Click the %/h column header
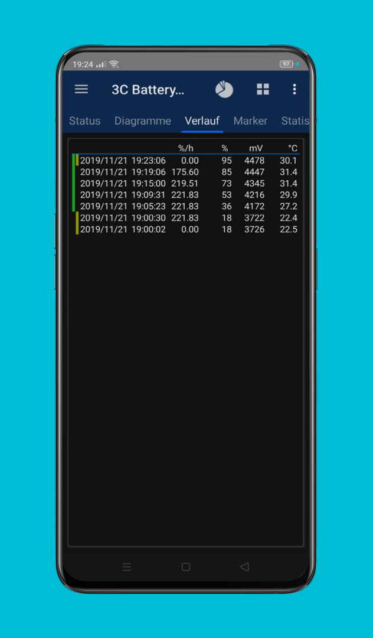The image size is (373, 638). (186, 148)
